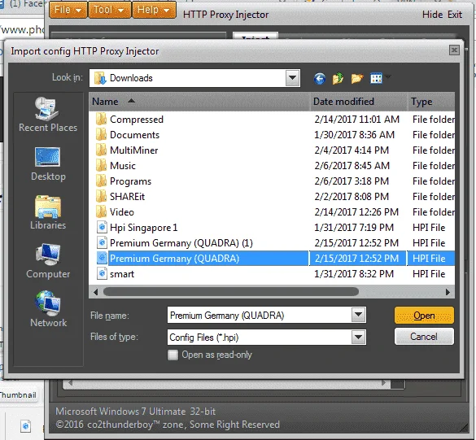Open the Help menu in HTTP Proxy Injector
This screenshot has height=440, width=476.
[154, 10]
